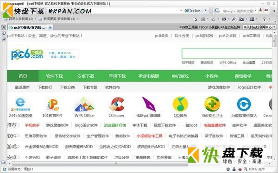This screenshot has height=173, width=278.
Task: Open the print icon dropdown arrow
Action: coord(229,19)
